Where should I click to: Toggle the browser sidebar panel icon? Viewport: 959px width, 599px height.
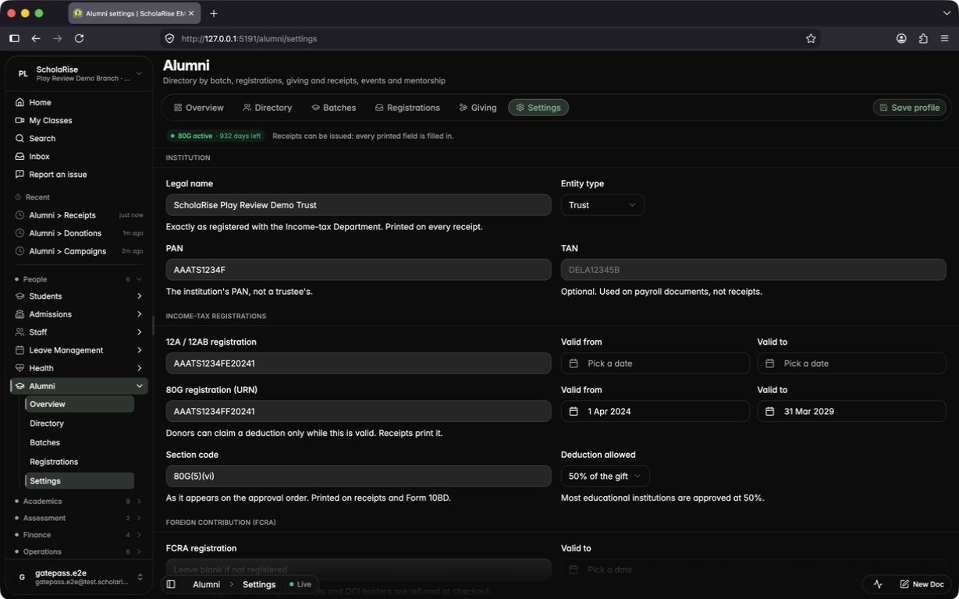[x=14, y=38]
